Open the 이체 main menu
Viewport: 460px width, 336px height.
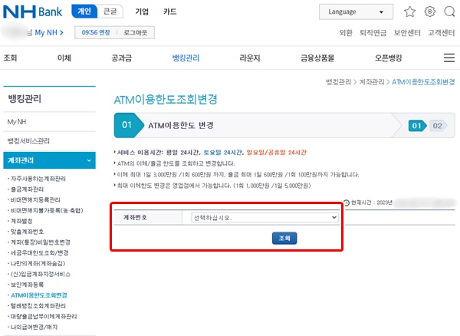[x=64, y=58]
